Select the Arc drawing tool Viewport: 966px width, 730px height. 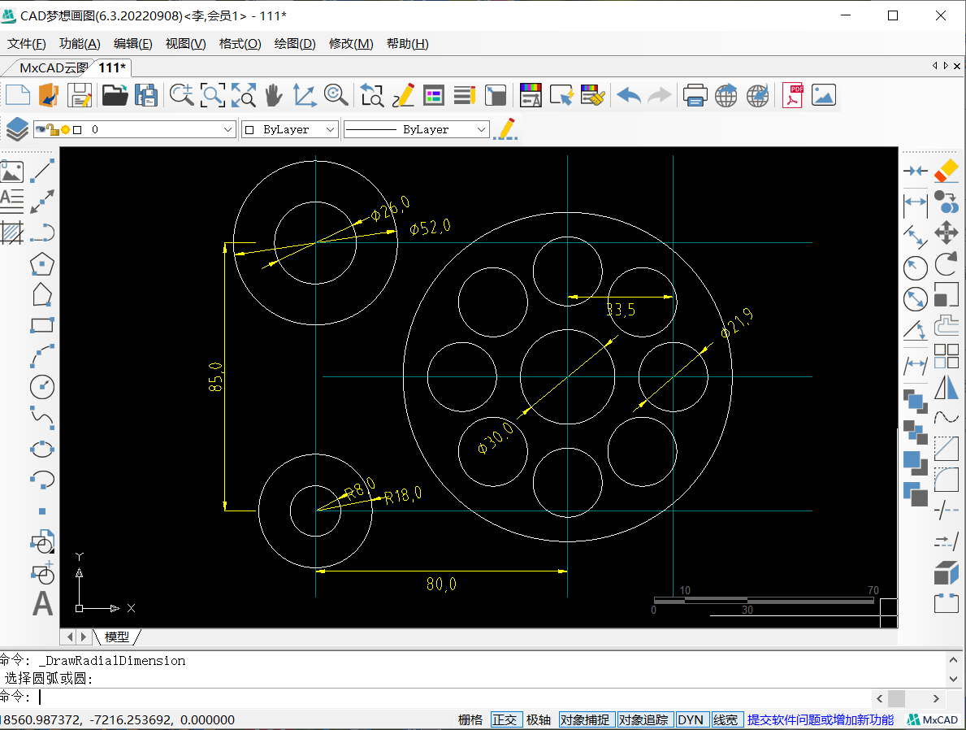point(42,356)
